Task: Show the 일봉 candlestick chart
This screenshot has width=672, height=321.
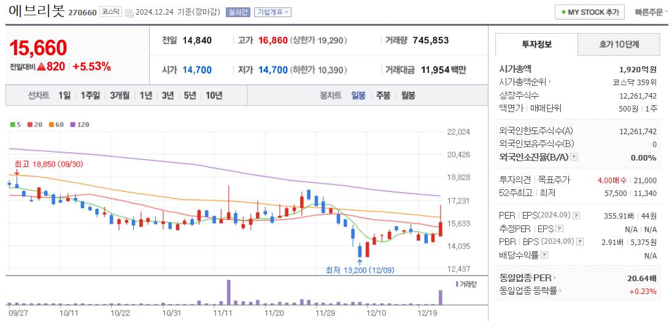Action: [358, 96]
